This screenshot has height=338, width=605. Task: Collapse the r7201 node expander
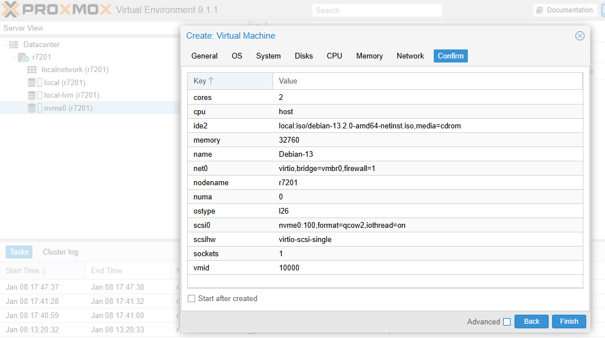point(14,57)
